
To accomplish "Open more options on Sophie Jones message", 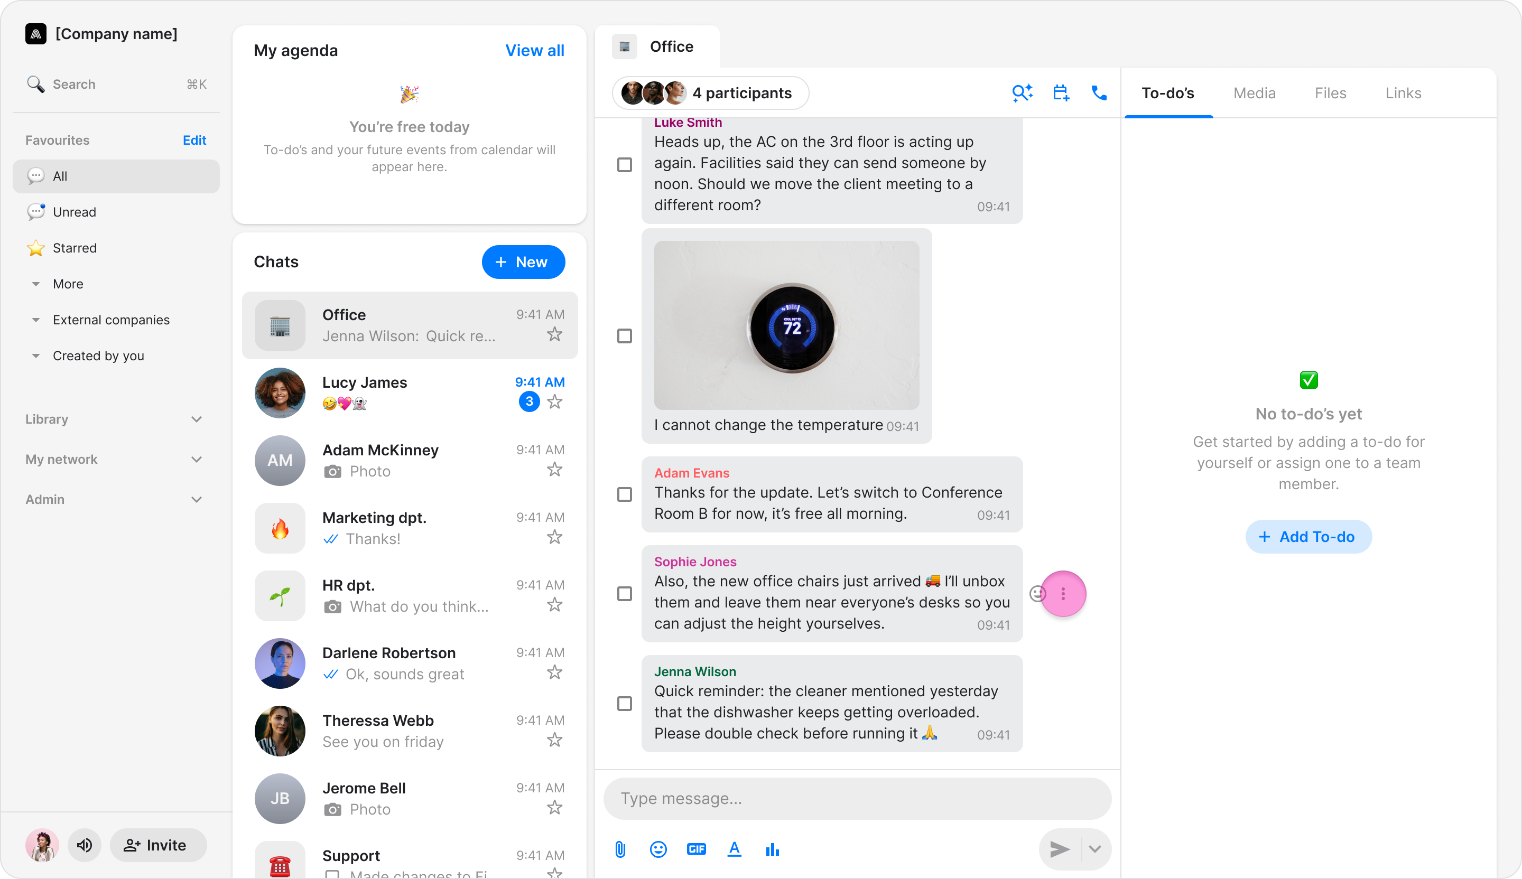I will (x=1063, y=594).
